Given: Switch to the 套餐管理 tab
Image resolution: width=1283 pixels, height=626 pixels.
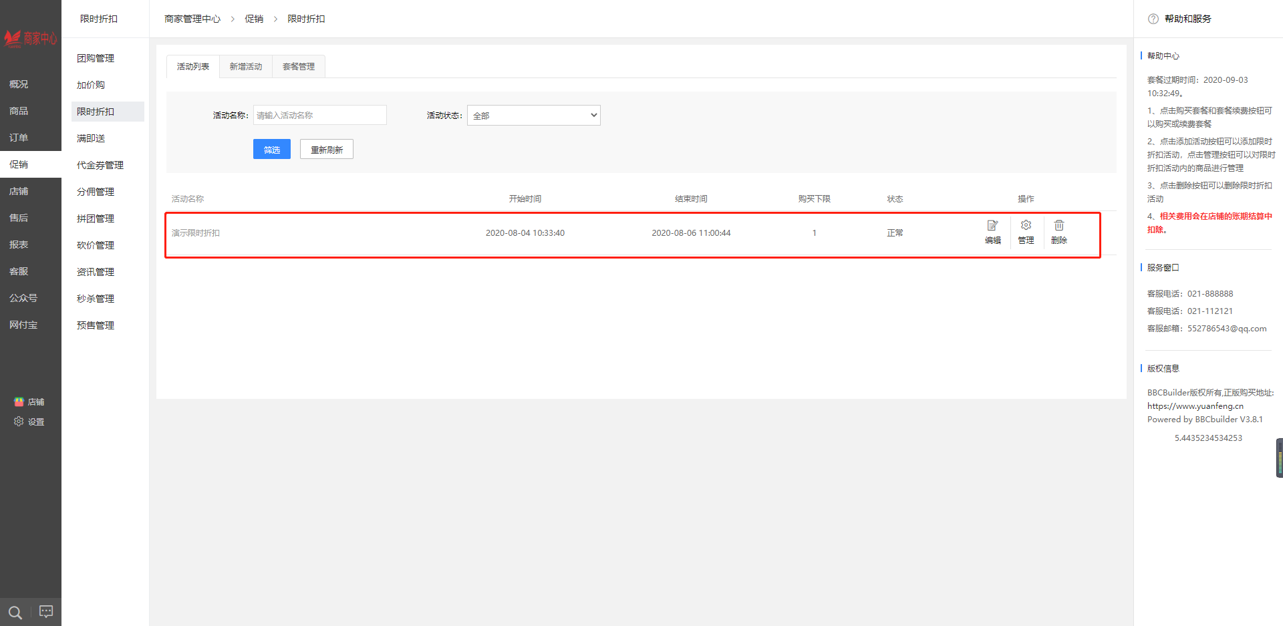Looking at the screenshot, I should (x=299, y=66).
